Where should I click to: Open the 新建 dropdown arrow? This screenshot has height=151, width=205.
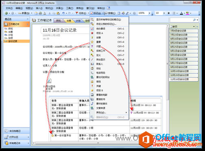pyautogui.click(x=32, y=13)
